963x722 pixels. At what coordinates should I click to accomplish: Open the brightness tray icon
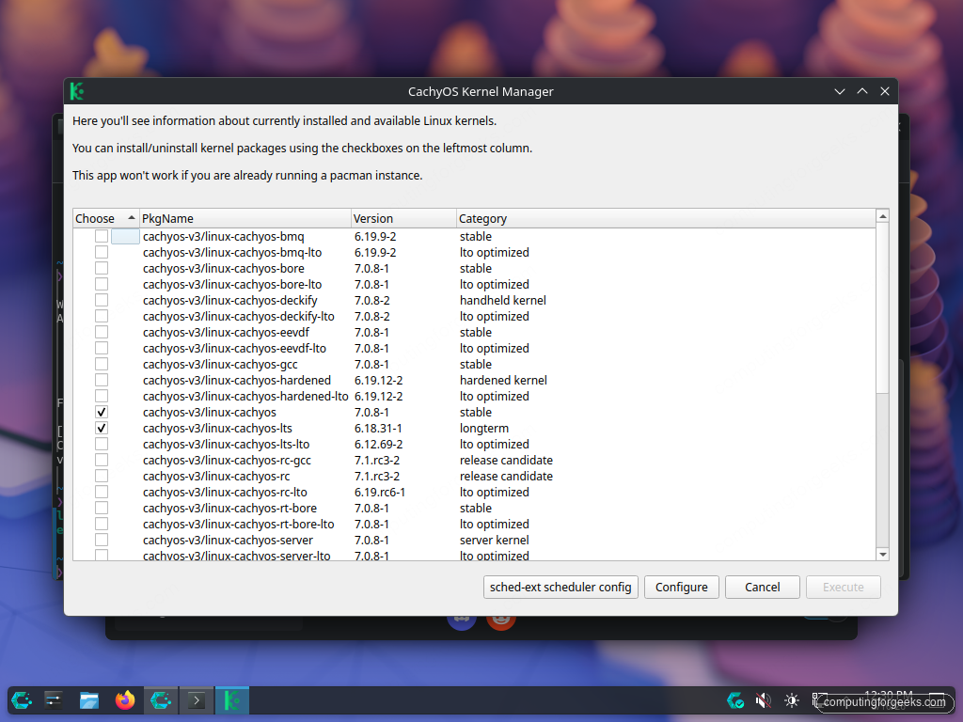tap(792, 700)
